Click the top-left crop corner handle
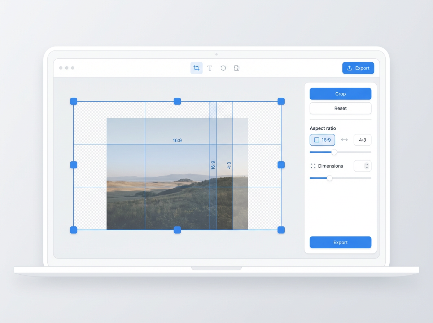Image resolution: width=433 pixels, height=323 pixels. (x=74, y=101)
